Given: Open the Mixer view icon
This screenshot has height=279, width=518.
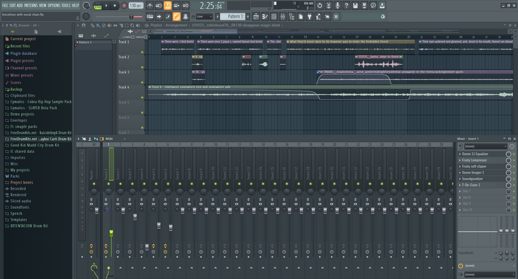Looking at the screenshot, I should (282, 16).
